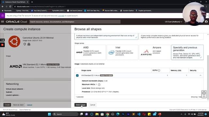
Task: Open Terms of Use and Privacy footer link
Action: pyautogui.click(x=10, y=110)
